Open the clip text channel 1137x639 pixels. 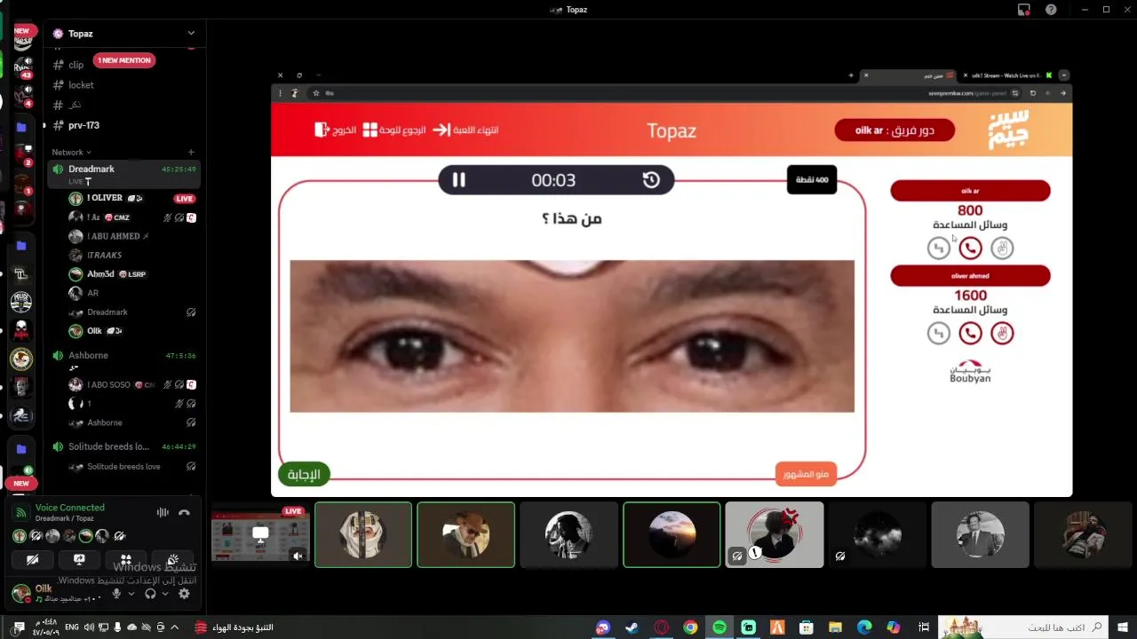pos(76,65)
